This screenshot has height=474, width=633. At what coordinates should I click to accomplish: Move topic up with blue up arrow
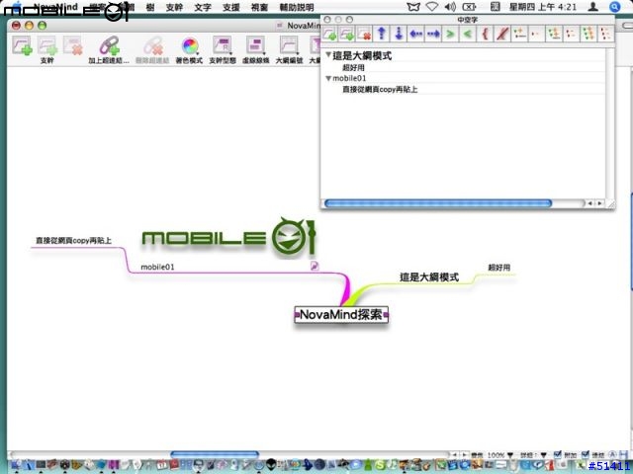382,34
